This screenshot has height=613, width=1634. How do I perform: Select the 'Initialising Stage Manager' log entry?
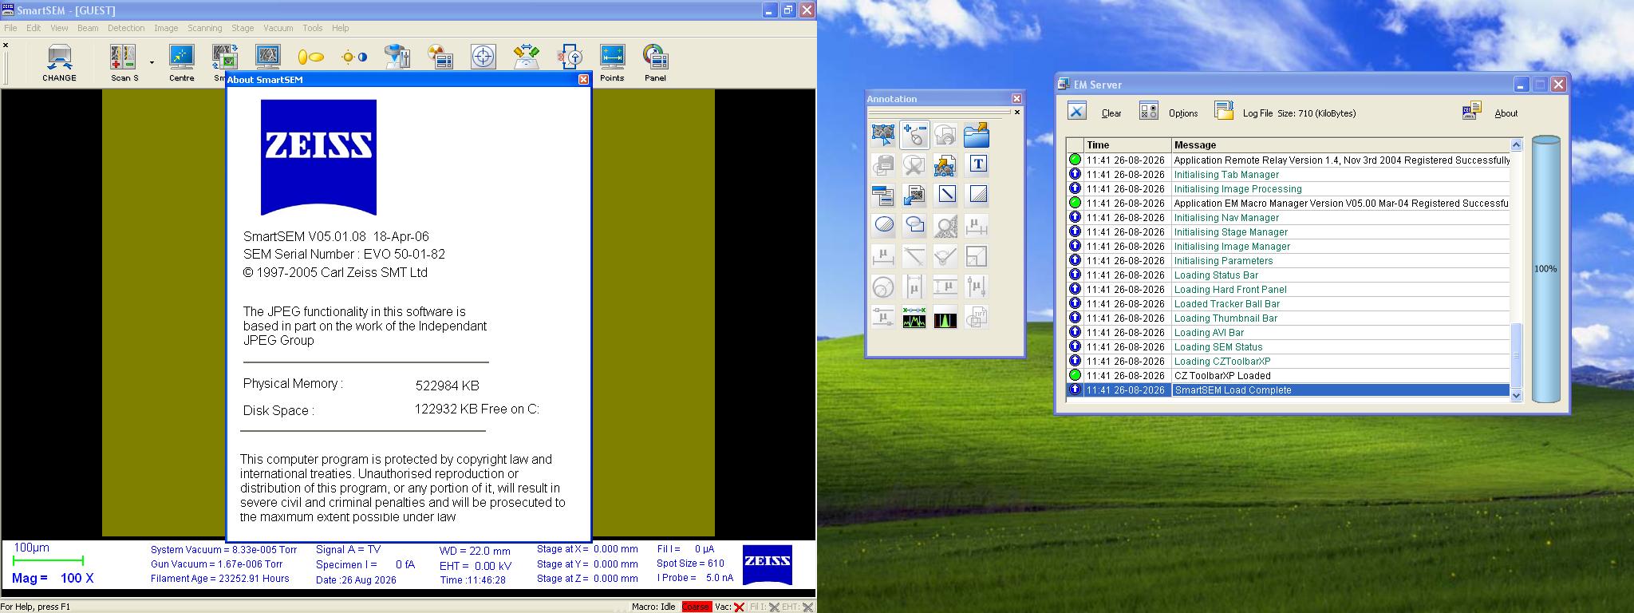(1289, 232)
